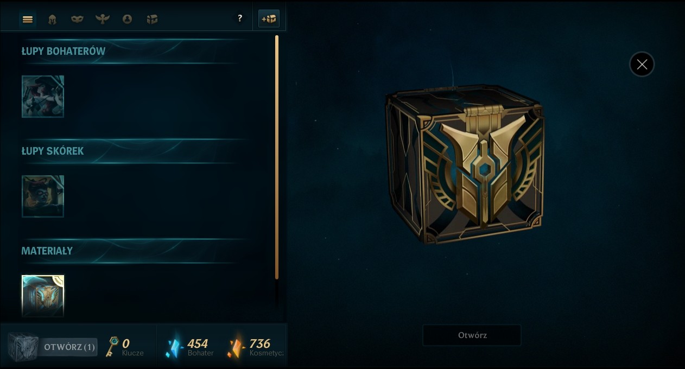Click the loot list golden scrollbar
Screen dimensions: 685x369
[277, 157]
